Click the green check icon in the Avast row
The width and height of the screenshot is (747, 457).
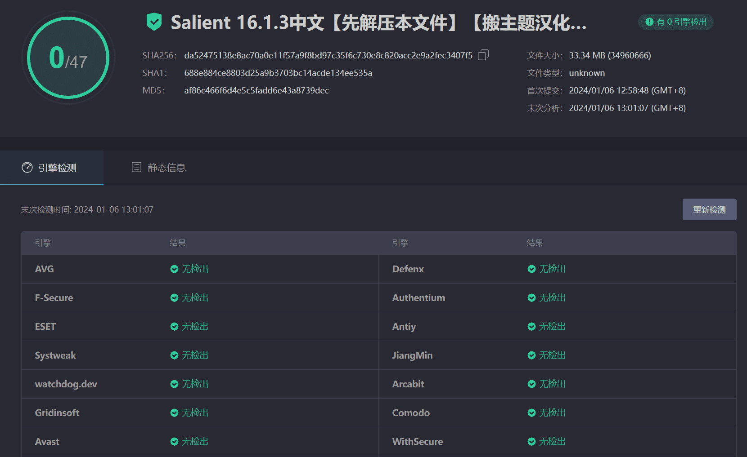pyautogui.click(x=174, y=442)
